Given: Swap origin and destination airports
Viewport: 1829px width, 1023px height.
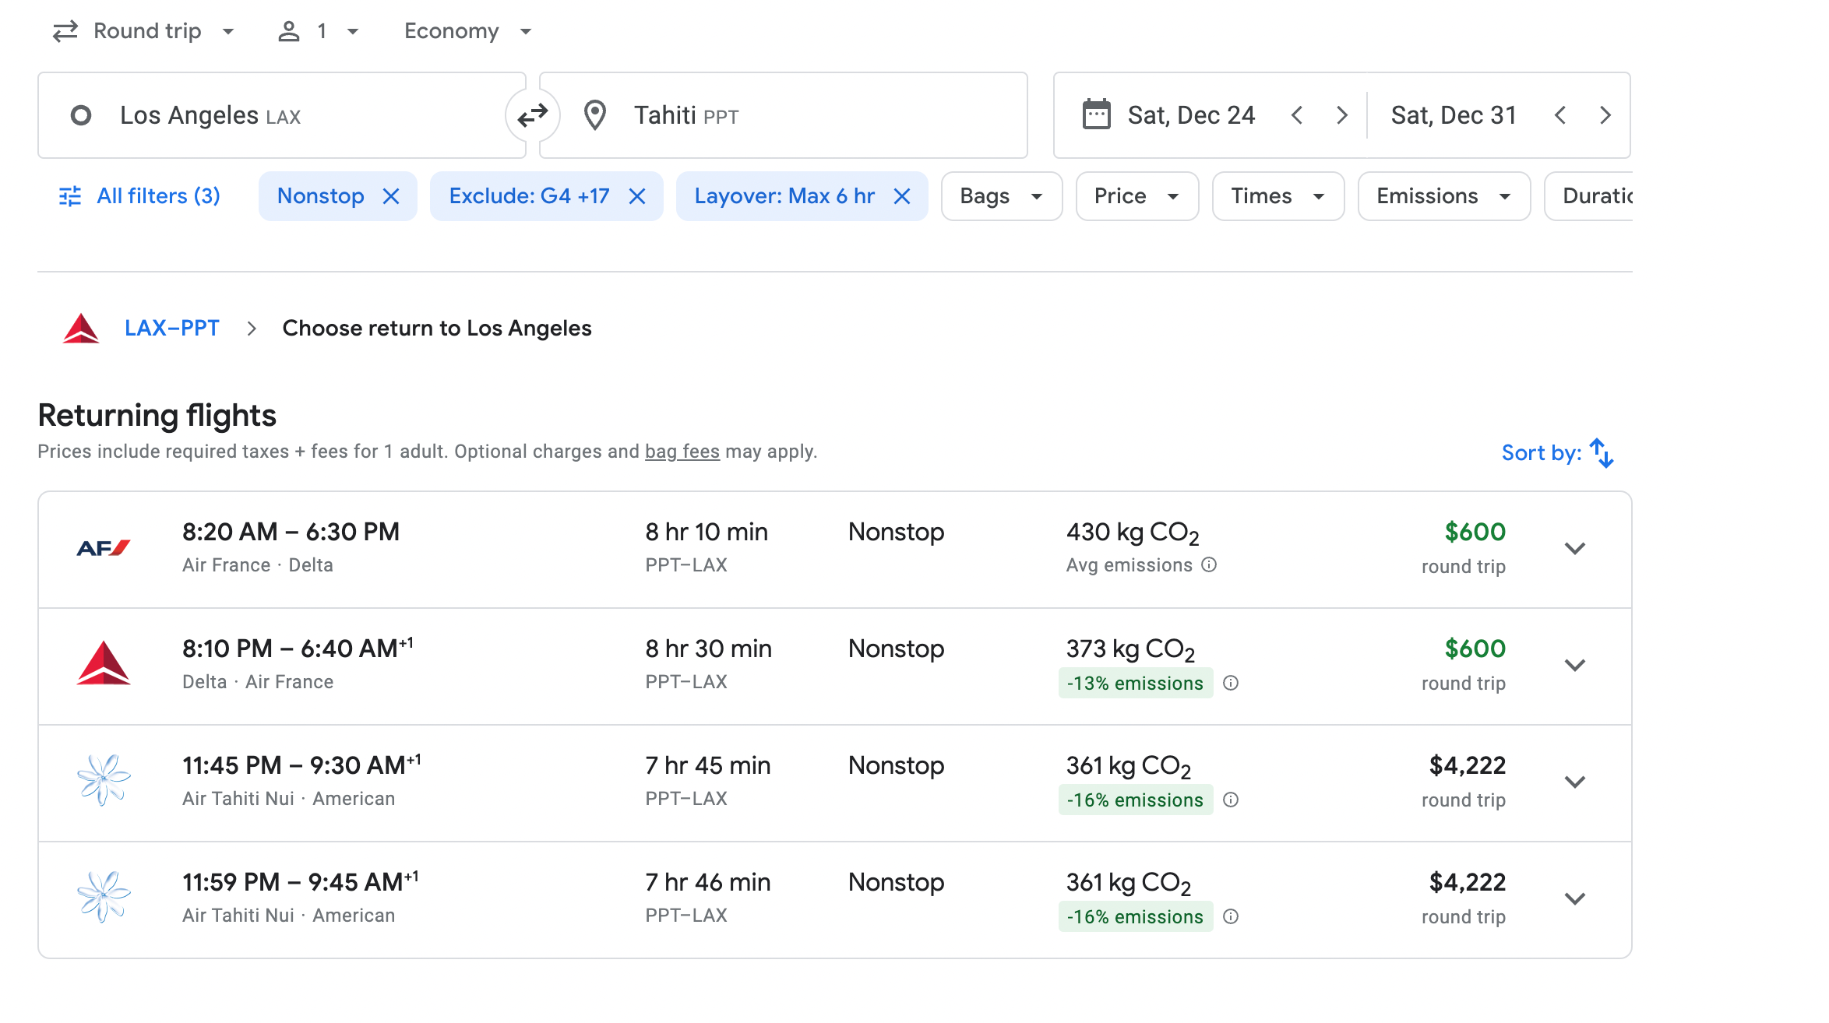Looking at the screenshot, I should point(533,116).
